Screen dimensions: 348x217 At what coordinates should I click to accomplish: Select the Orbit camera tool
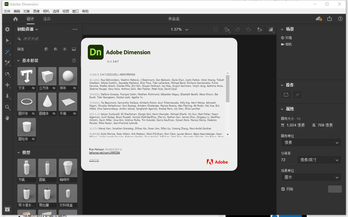click(x=7, y=74)
